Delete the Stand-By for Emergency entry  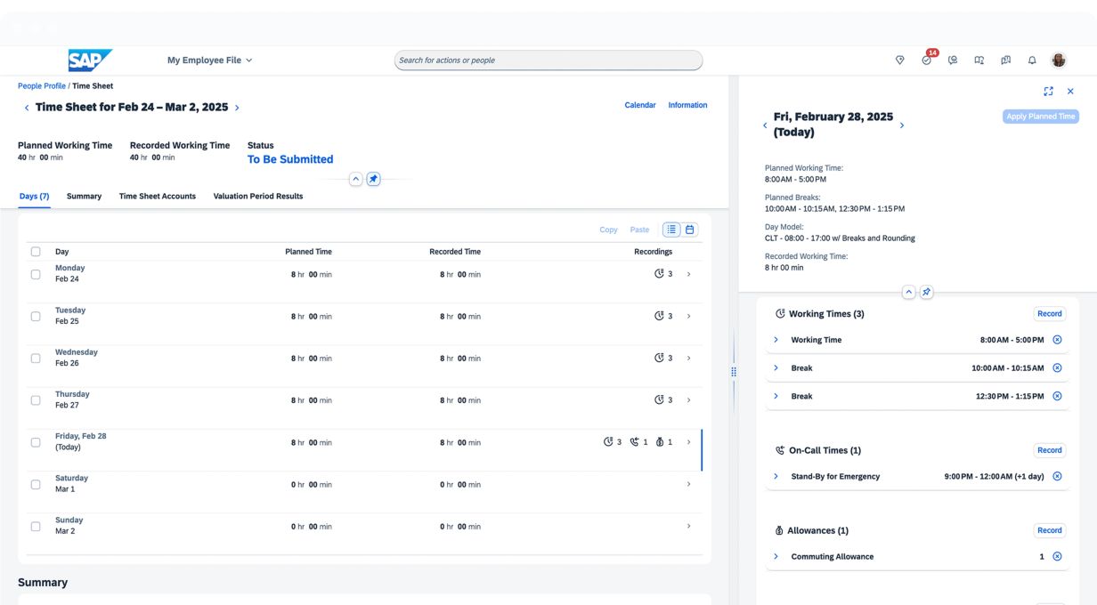pyautogui.click(x=1057, y=476)
